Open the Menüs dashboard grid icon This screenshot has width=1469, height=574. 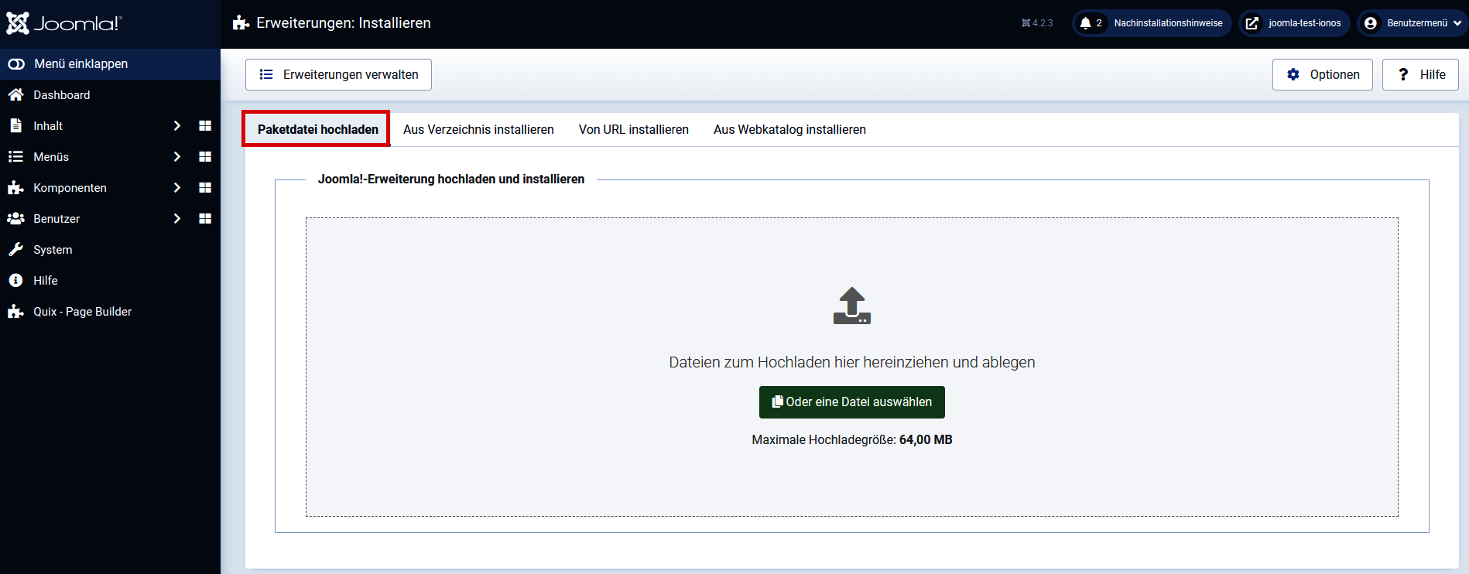click(x=205, y=157)
